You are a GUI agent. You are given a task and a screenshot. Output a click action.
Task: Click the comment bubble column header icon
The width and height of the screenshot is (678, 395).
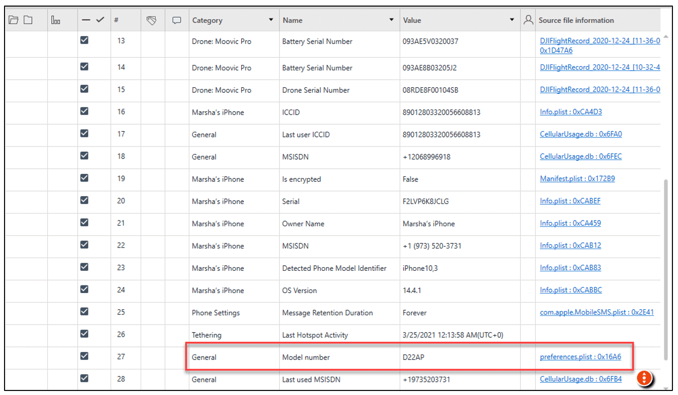[x=176, y=19]
